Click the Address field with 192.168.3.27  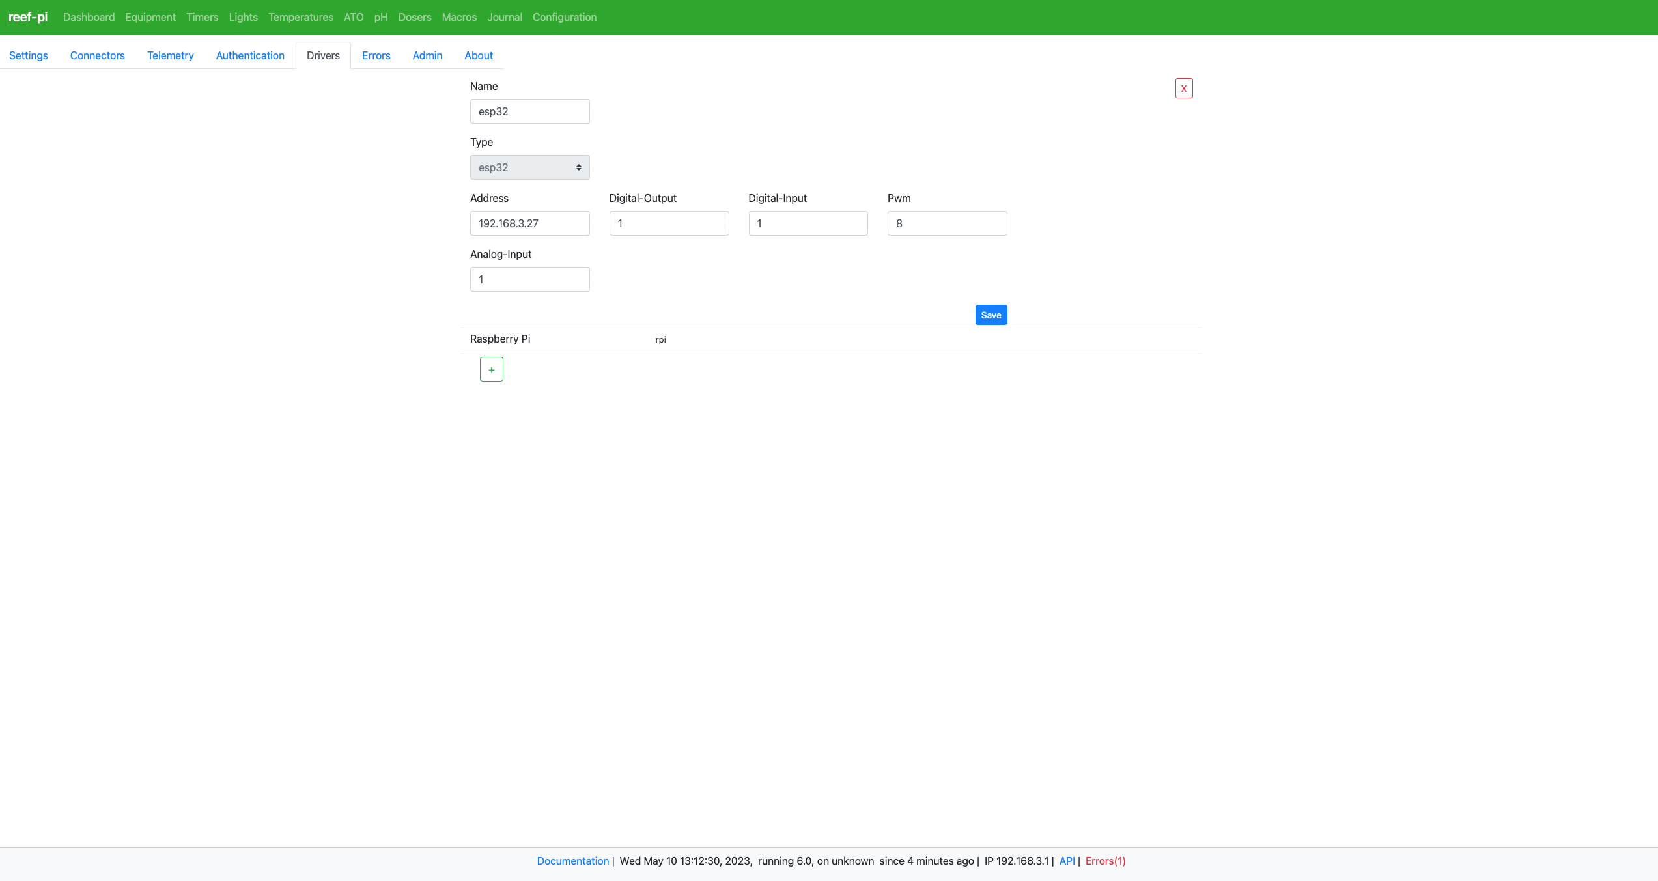point(530,223)
